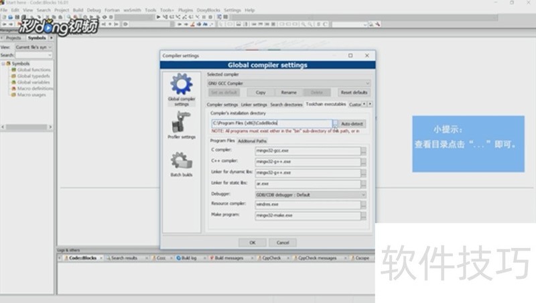Screen dimensions: 536x303
Task: Expand the Symbols tree root node
Action: pos(3,64)
